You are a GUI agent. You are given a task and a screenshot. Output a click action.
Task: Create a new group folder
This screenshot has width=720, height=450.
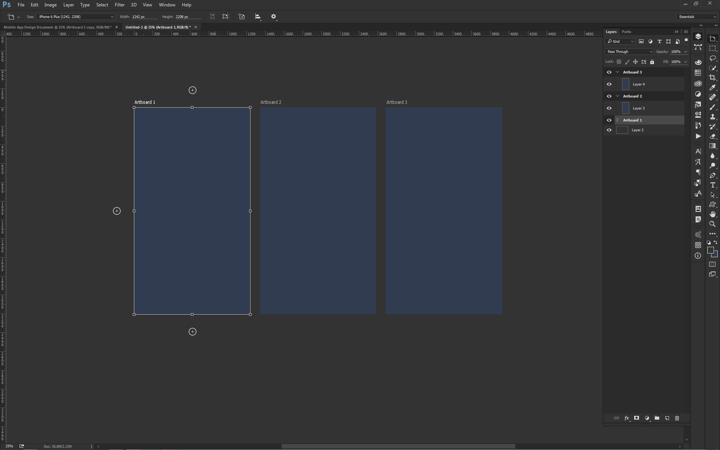[x=657, y=418]
